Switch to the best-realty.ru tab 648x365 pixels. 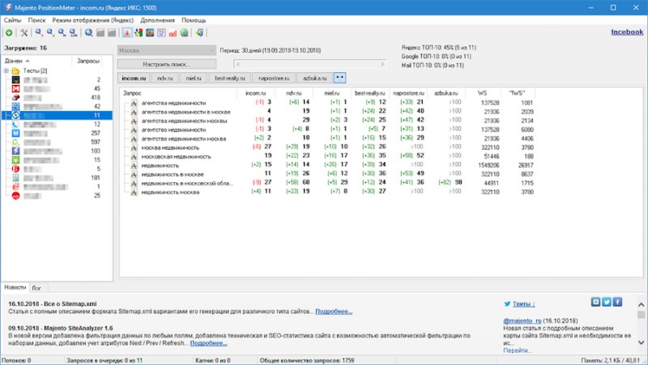230,78
